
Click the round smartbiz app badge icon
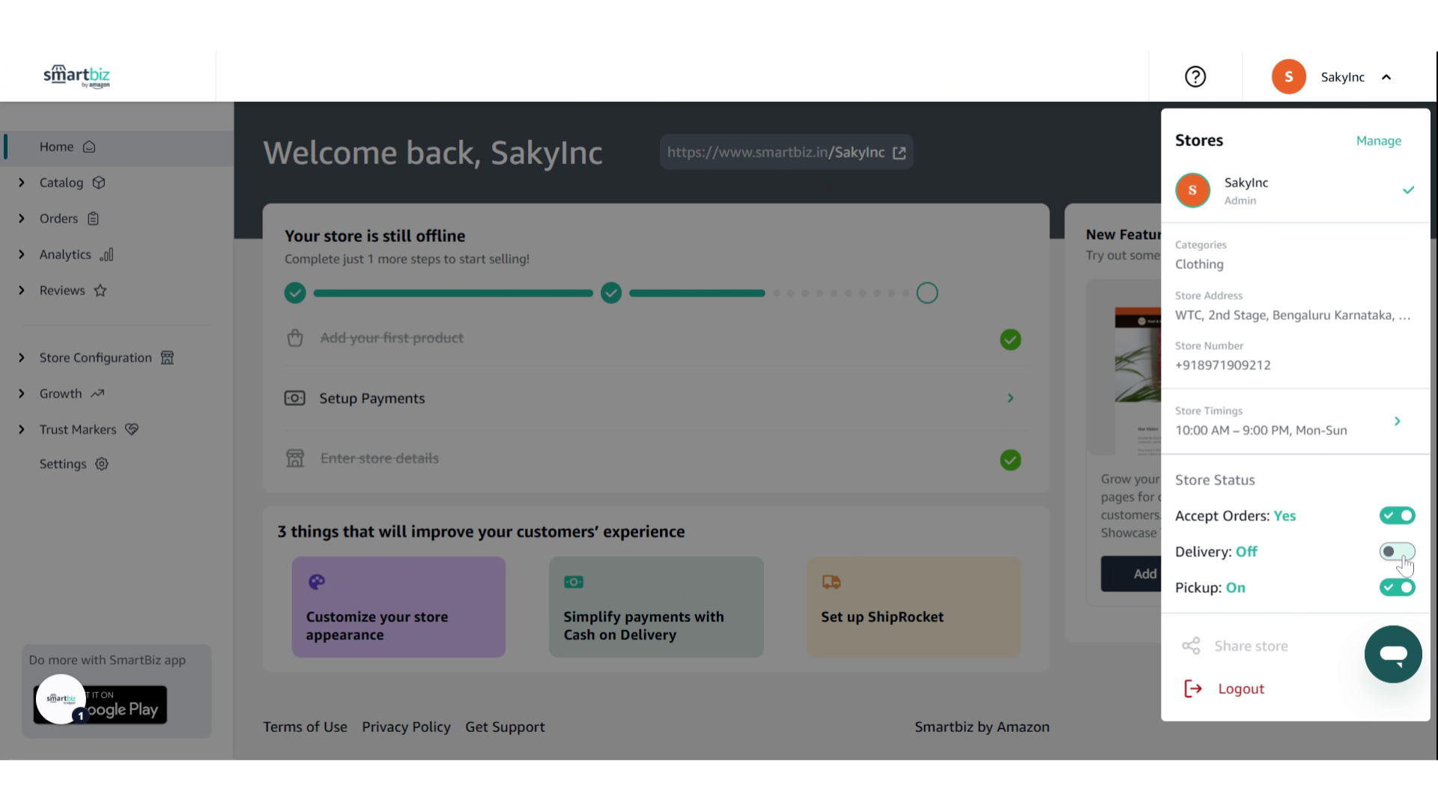coord(61,699)
